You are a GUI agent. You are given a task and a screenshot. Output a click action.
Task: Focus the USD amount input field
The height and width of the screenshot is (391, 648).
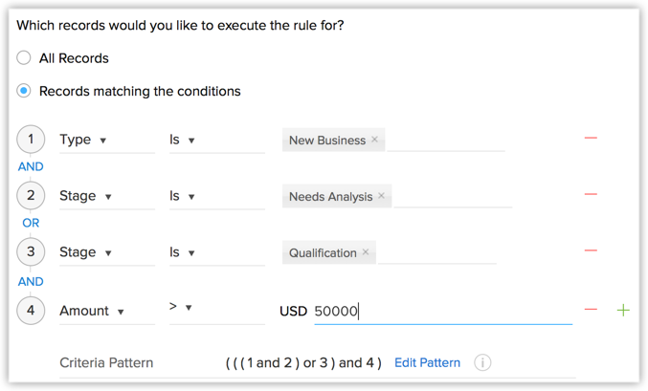coord(443,311)
